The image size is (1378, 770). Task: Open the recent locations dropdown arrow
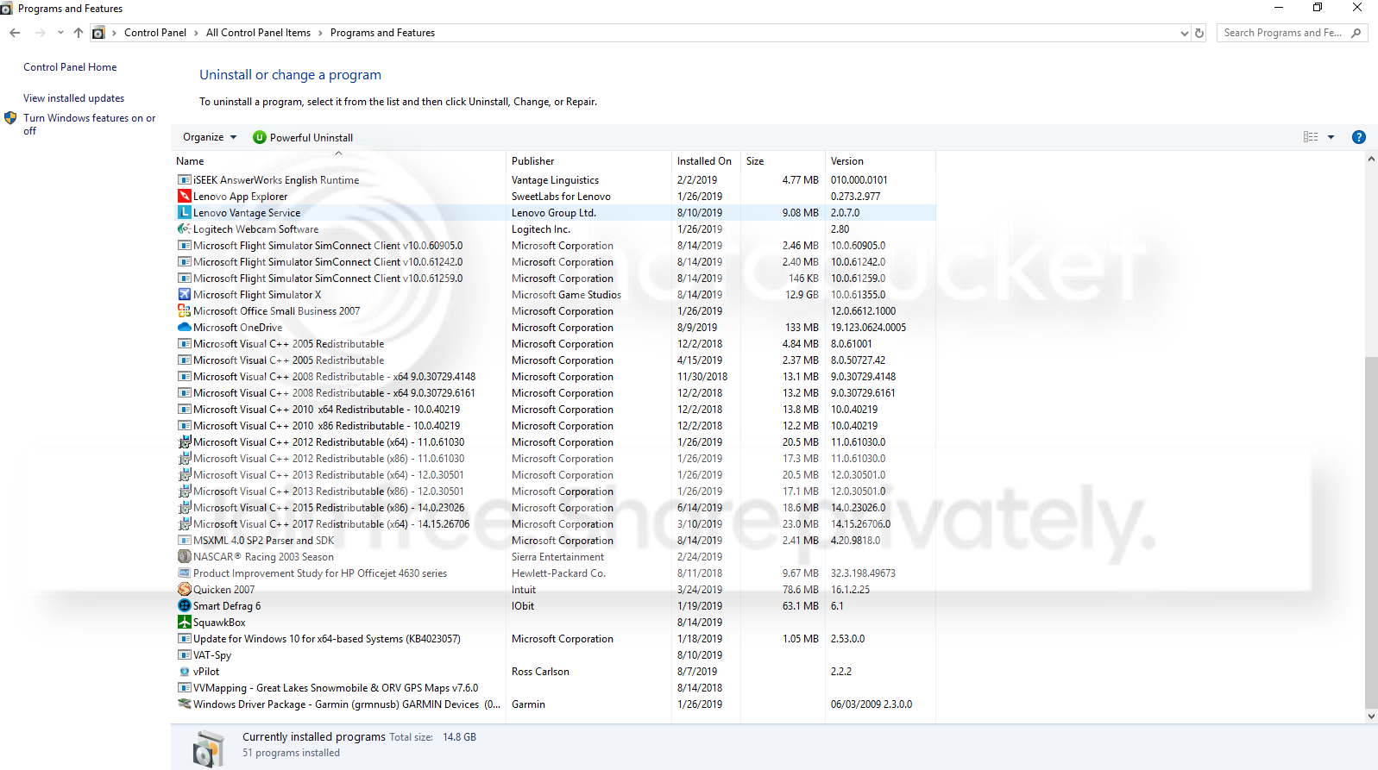[60, 33]
